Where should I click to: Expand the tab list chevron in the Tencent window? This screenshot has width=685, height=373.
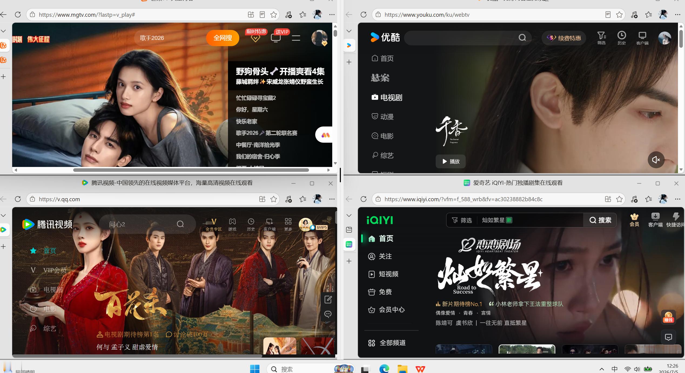[4, 215]
